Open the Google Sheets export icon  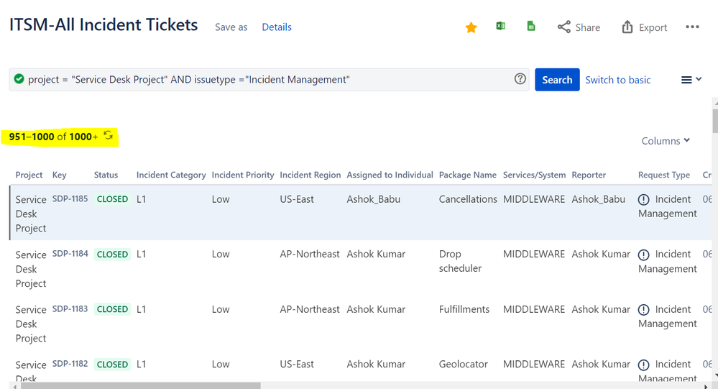(531, 26)
